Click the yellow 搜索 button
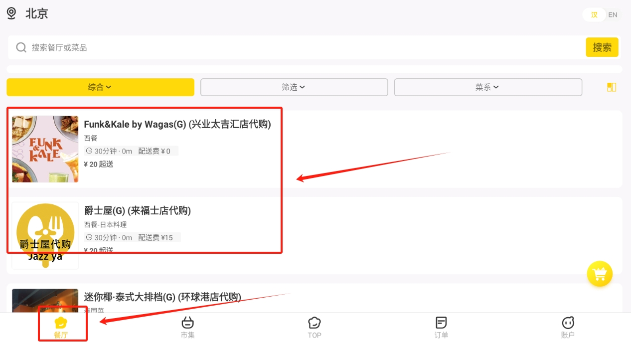The image size is (631, 342). (x=602, y=47)
